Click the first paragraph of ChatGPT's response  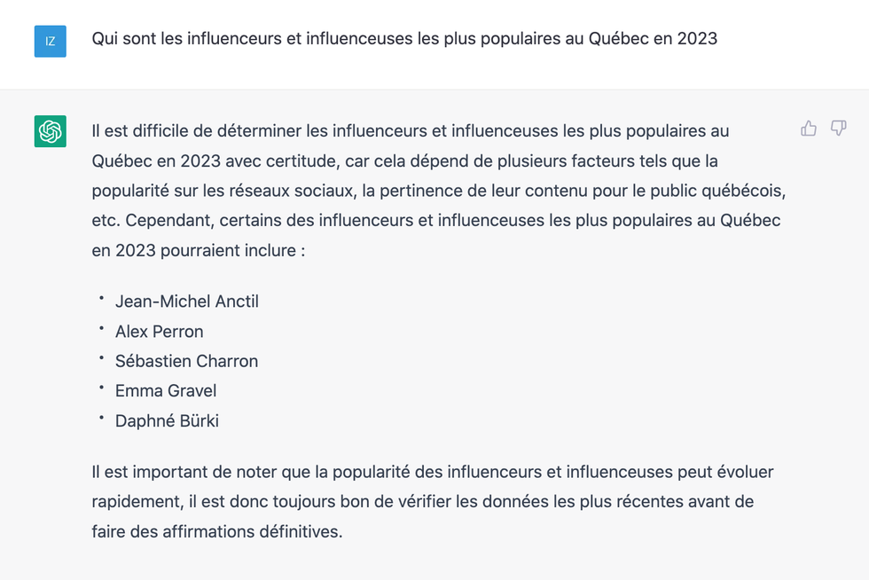[x=434, y=190]
